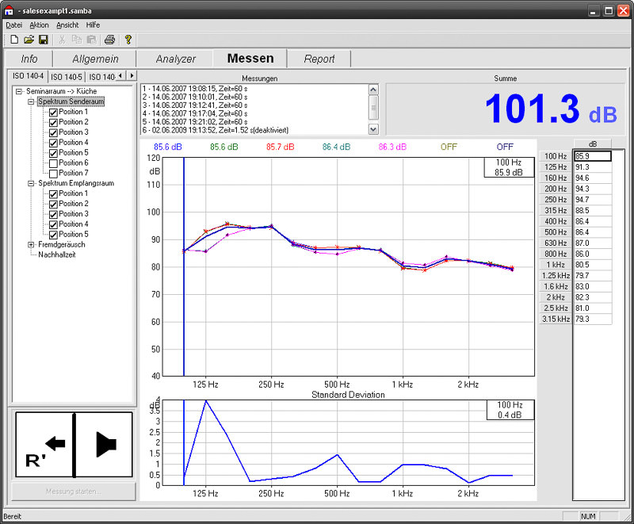Screen dimensions: 634x524
Task: Click the Print toolbar icon
Action: [109, 40]
